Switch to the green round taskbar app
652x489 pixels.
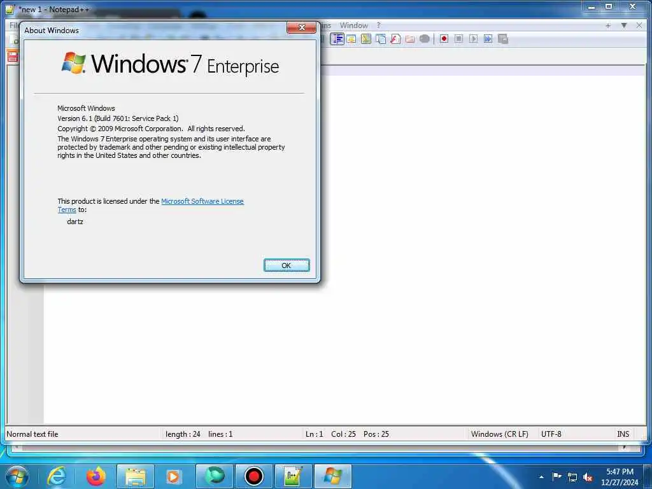coord(214,476)
